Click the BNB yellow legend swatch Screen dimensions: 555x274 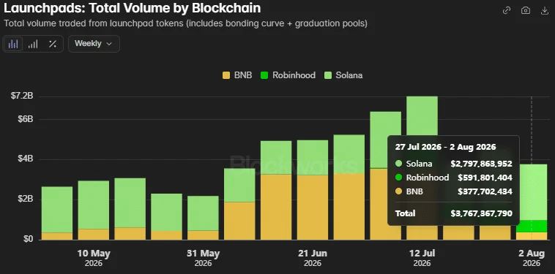(226, 75)
